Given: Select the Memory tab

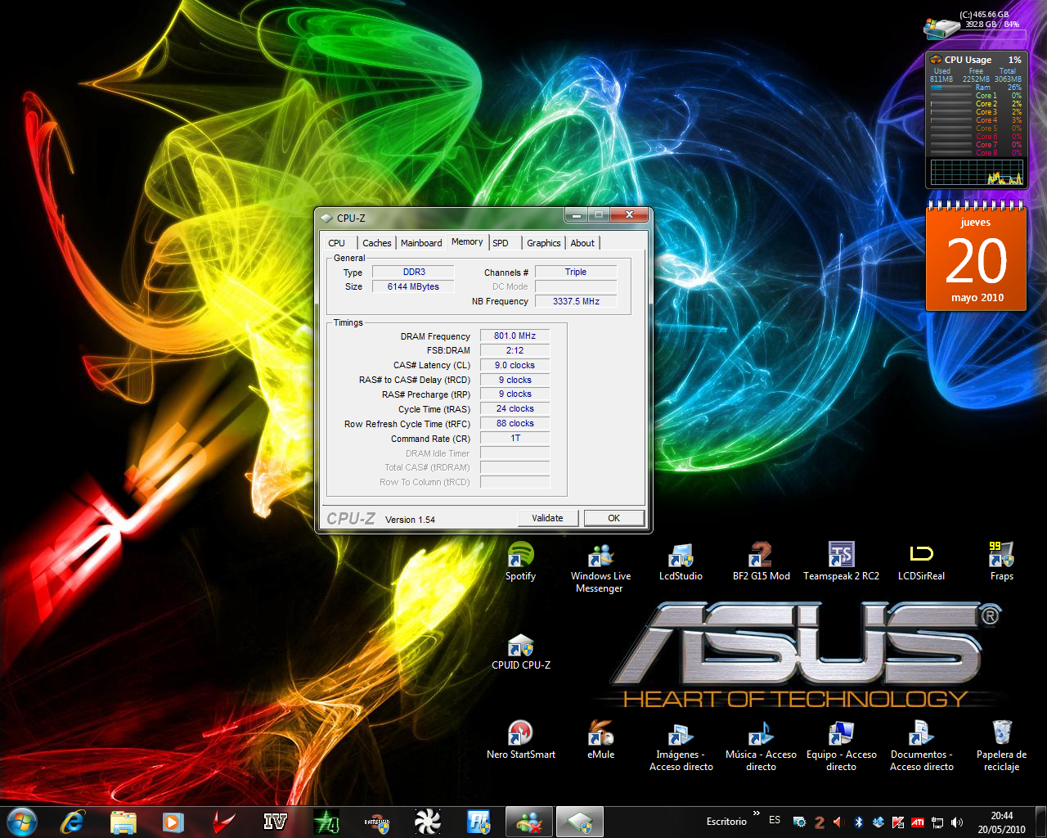Looking at the screenshot, I should [x=467, y=241].
